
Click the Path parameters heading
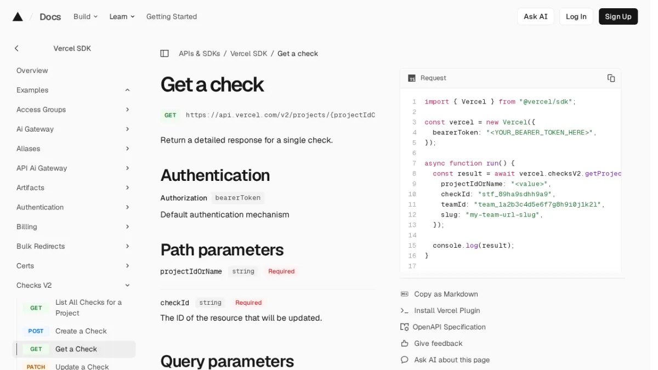pyautogui.click(x=222, y=250)
